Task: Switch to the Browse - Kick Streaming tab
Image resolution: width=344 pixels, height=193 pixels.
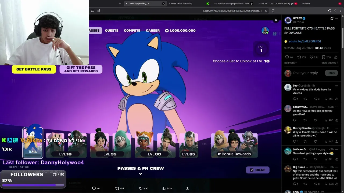Action: point(189,3)
